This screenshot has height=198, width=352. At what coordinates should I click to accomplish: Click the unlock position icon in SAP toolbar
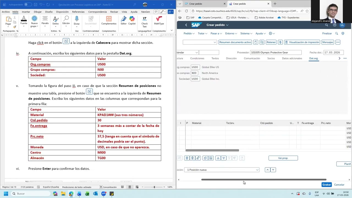tap(198, 158)
